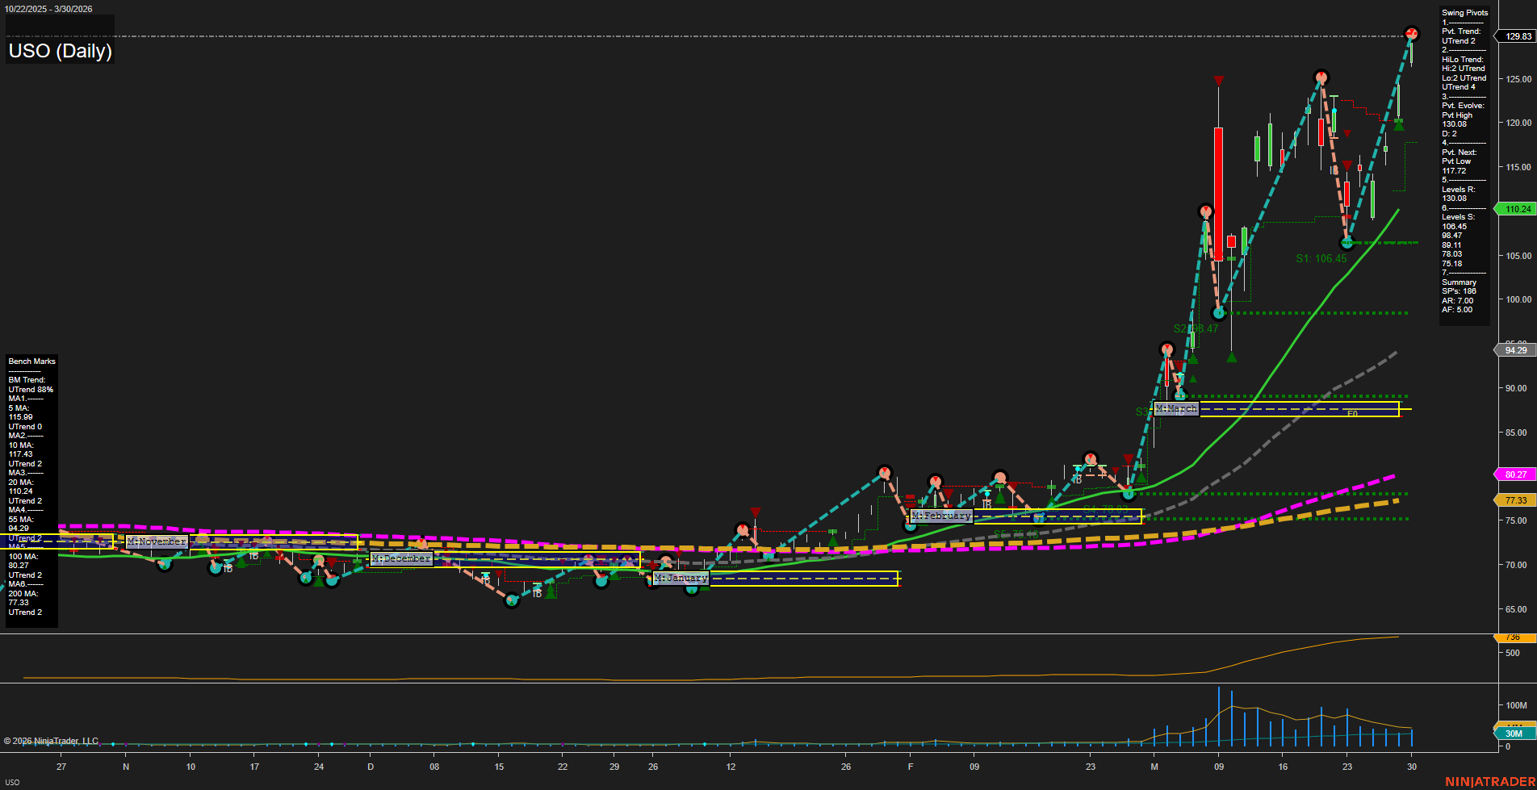Click the green up-triangle below the 120 candle

(1398, 126)
